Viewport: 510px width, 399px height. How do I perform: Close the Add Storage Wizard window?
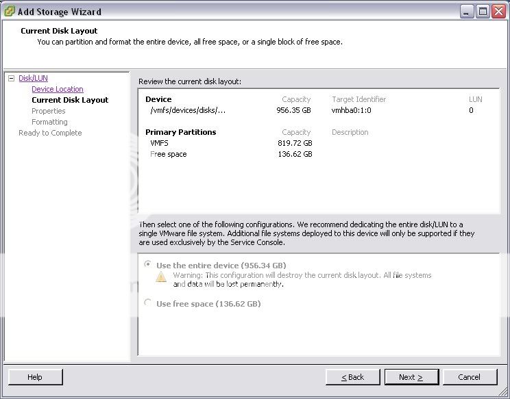pyautogui.click(x=498, y=12)
